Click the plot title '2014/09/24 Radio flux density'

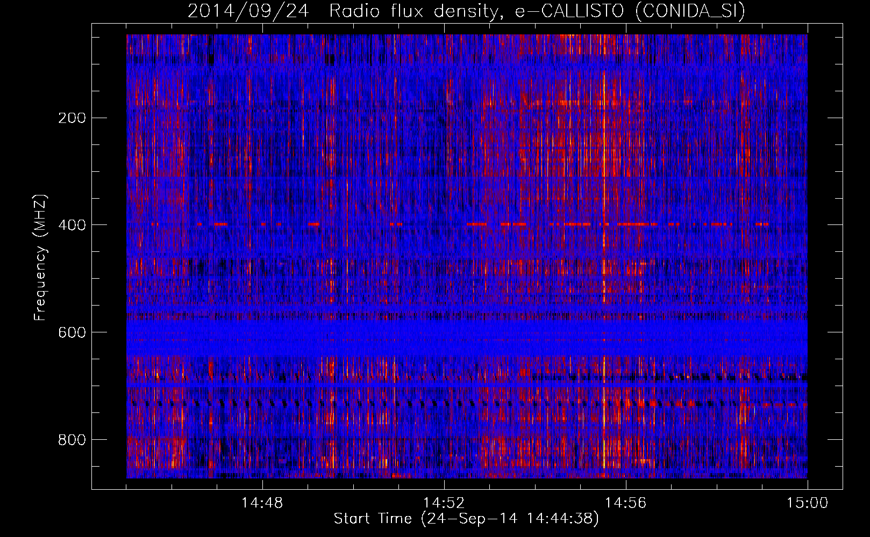click(x=347, y=12)
